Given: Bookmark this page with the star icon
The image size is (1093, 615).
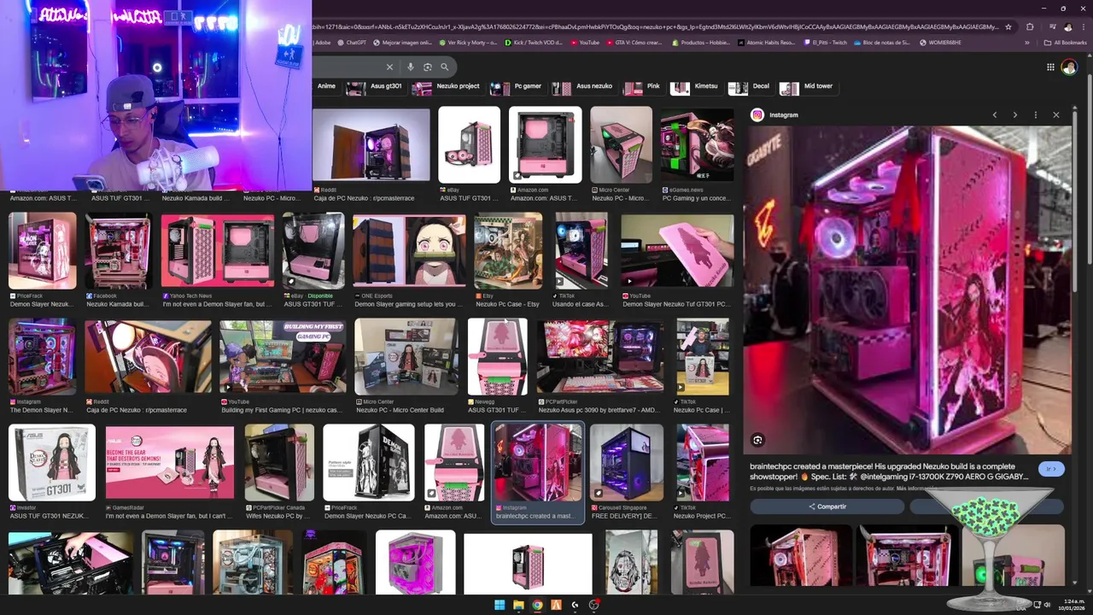Looking at the screenshot, I should coord(1008,27).
